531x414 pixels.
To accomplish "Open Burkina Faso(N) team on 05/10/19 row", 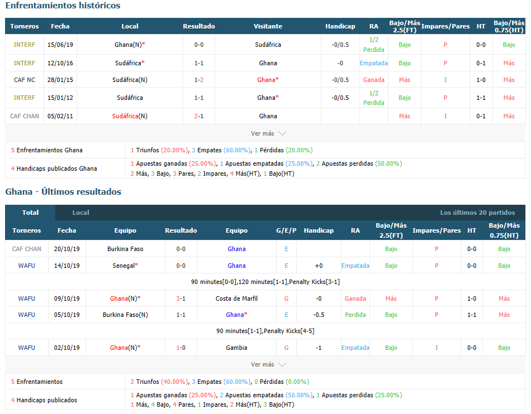I will pyautogui.click(x=125, y=315).
